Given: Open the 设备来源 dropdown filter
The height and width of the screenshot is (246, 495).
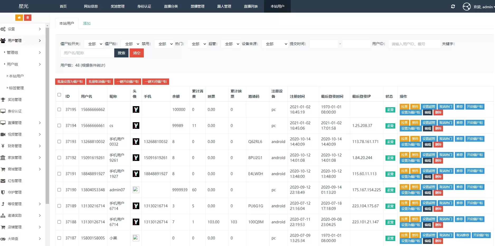Looking at the screenshot, I should (x=275, y=44).
